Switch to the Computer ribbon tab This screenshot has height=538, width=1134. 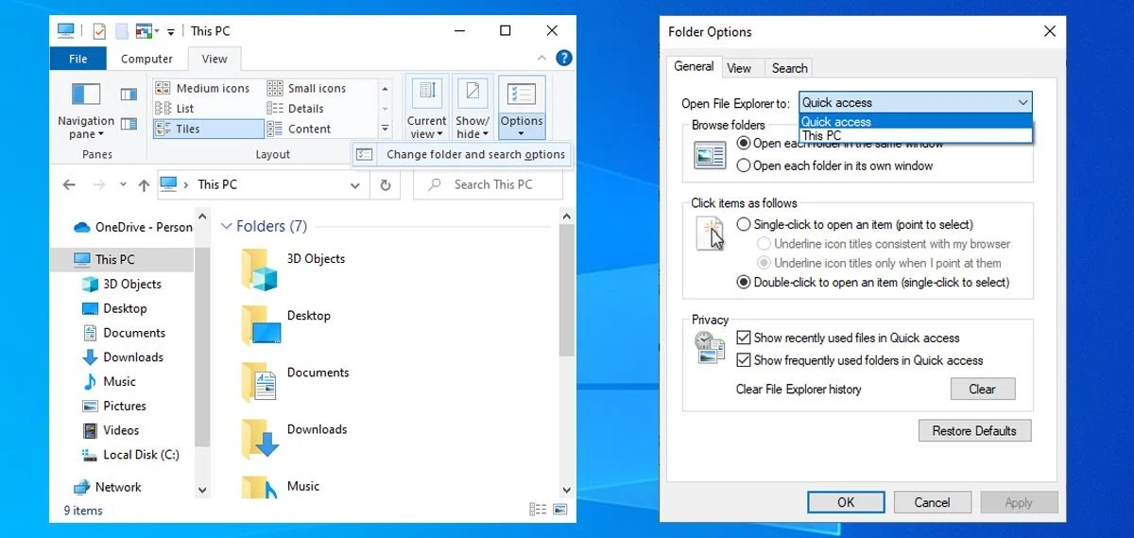coord(146,59)
